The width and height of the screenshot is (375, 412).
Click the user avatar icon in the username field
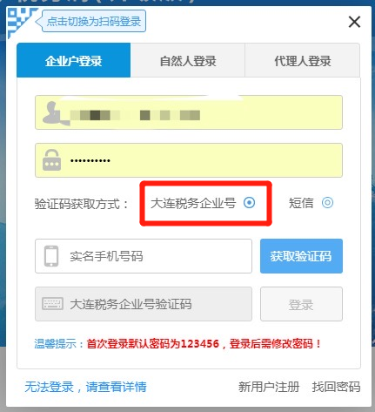click(x=56, y=113)
